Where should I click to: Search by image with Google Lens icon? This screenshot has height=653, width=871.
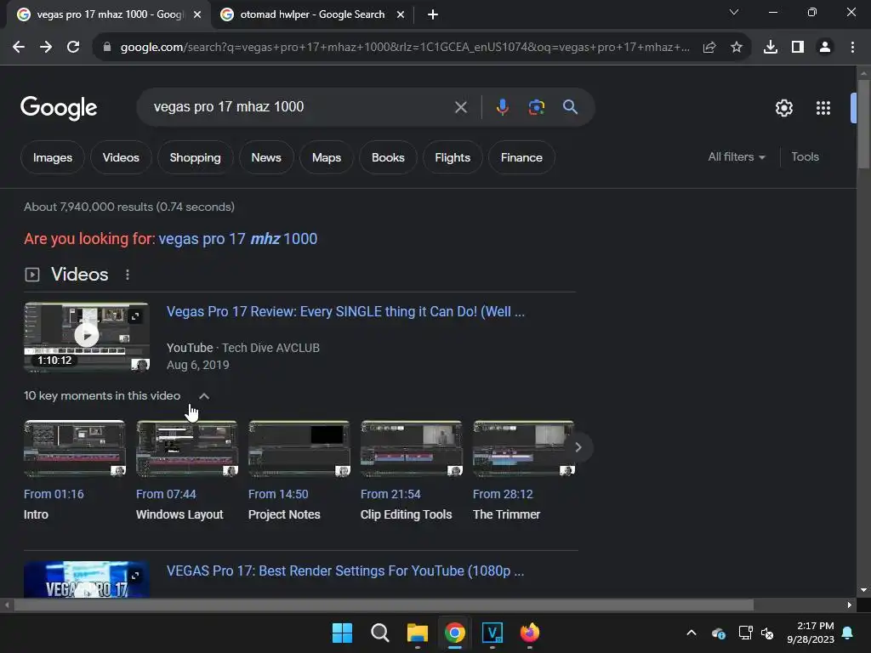coord(537,106)
